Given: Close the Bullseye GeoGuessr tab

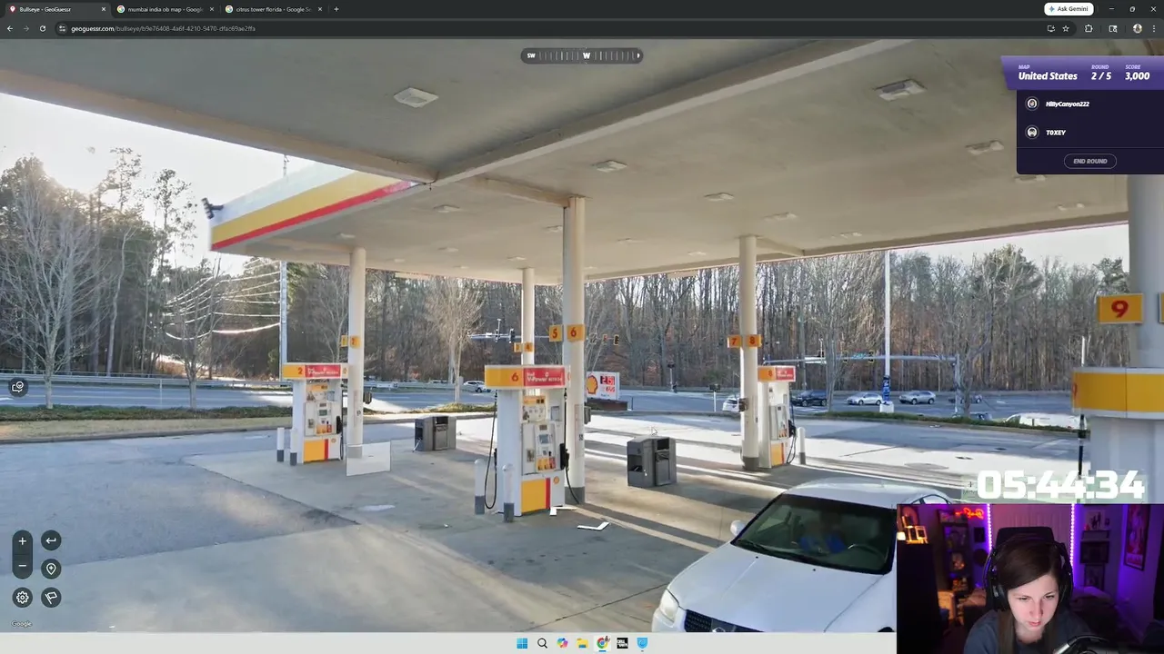Looking at the screenshot, I should point(103,9).
